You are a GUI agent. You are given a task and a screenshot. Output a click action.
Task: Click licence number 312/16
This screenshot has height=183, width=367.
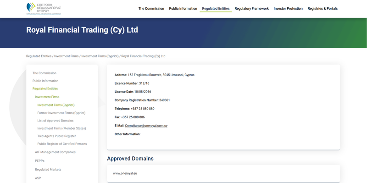tap(144, 83)
